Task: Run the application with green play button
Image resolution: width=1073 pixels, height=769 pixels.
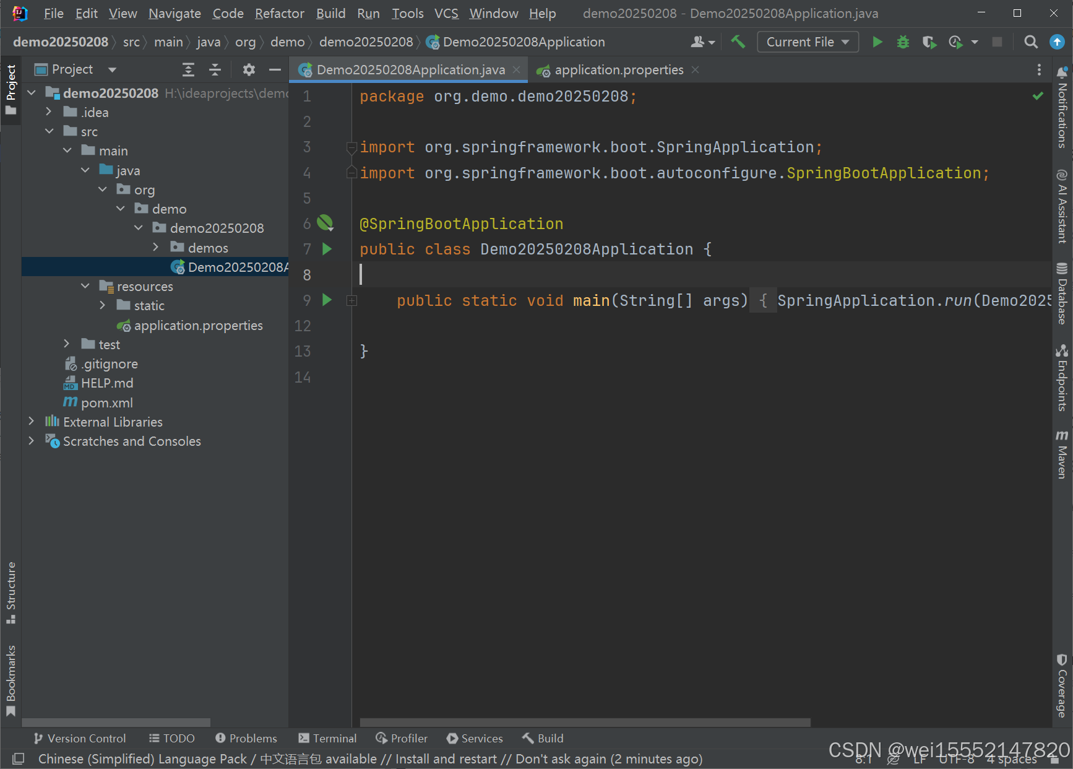Action: tap(877, 41)
